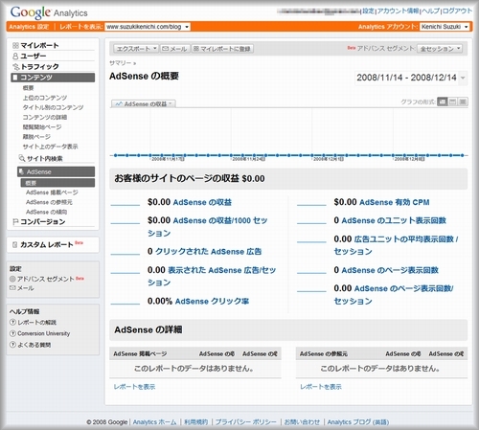Click the アカウント情報 link at top
This screenshot has width=479, height=430.
click(398, 11)
